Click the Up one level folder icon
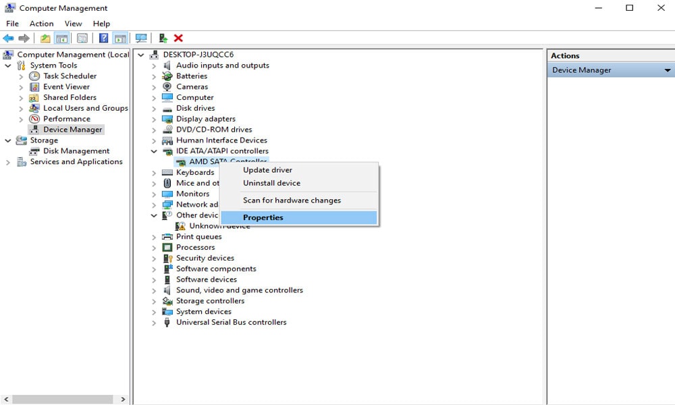The height and width of the screenshot is (405, 675). tap(45, 38)
